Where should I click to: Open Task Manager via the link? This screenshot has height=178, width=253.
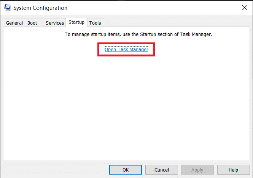tap(126, 50)
